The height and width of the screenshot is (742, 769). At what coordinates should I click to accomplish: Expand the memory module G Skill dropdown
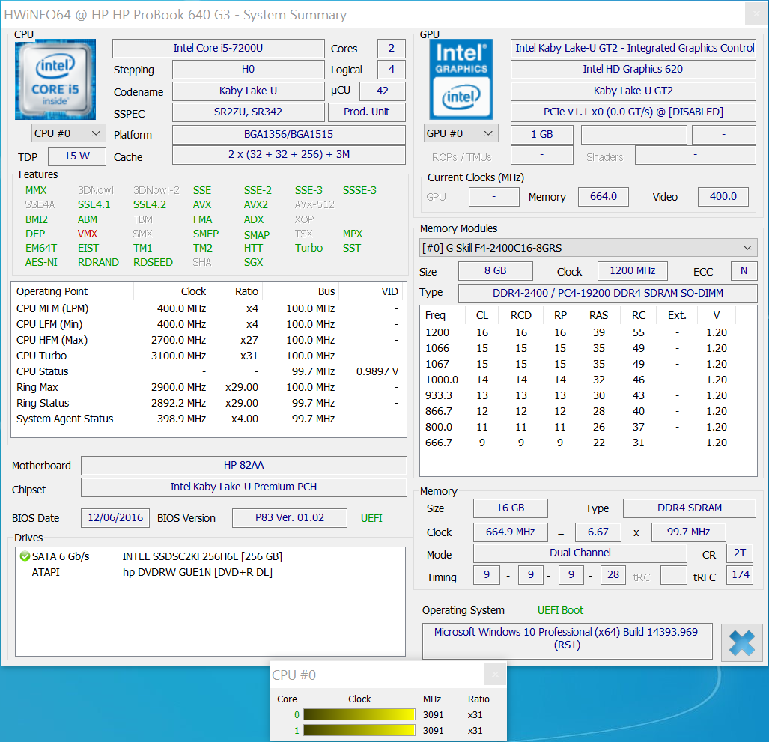(x=588, y=248)
